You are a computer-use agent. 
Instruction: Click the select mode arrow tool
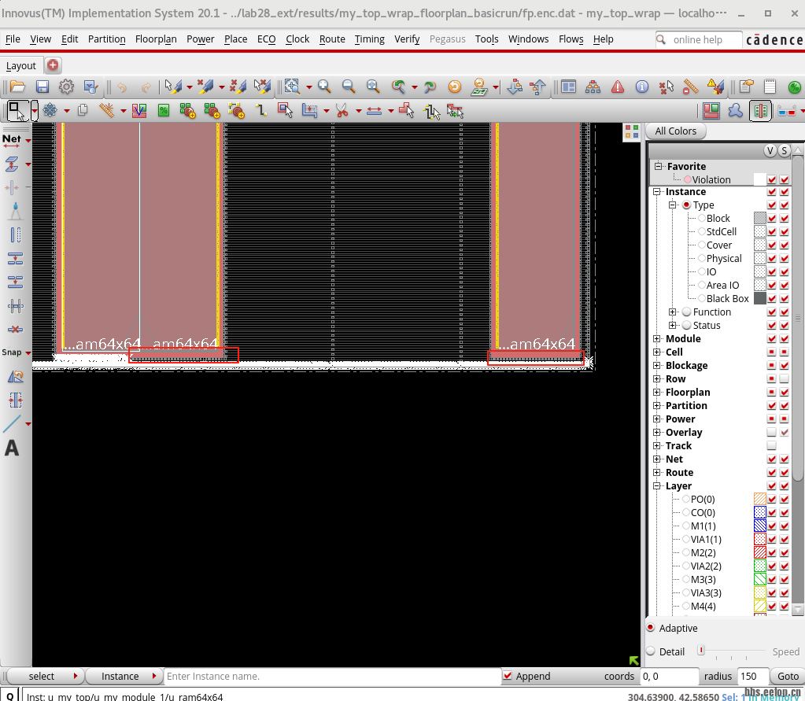pos(17,111)
